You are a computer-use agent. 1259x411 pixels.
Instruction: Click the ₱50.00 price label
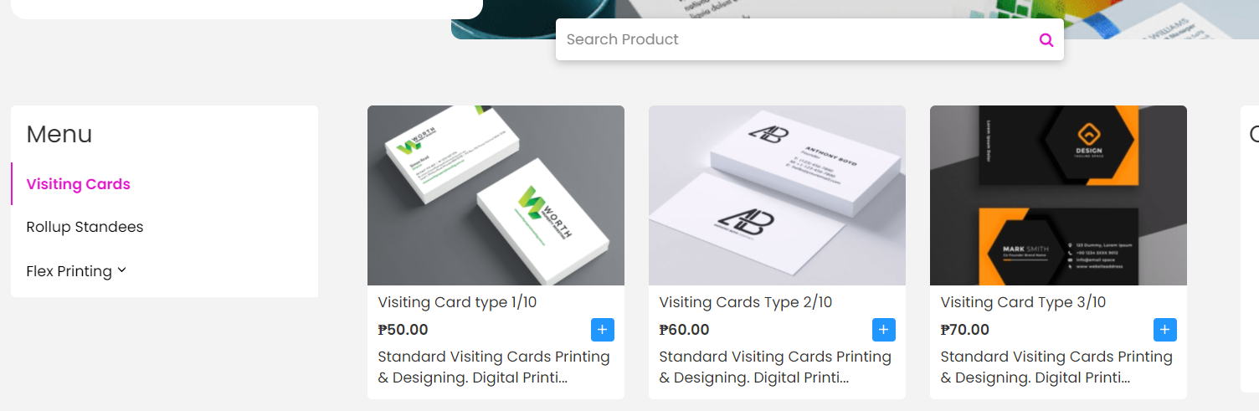pyautogui.click(x=403, y=330)
